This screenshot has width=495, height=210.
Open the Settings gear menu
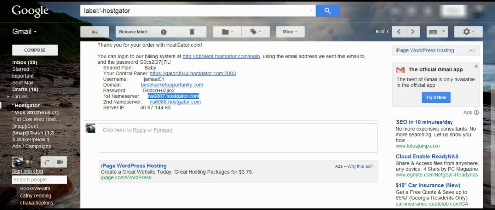coord(468,32)
